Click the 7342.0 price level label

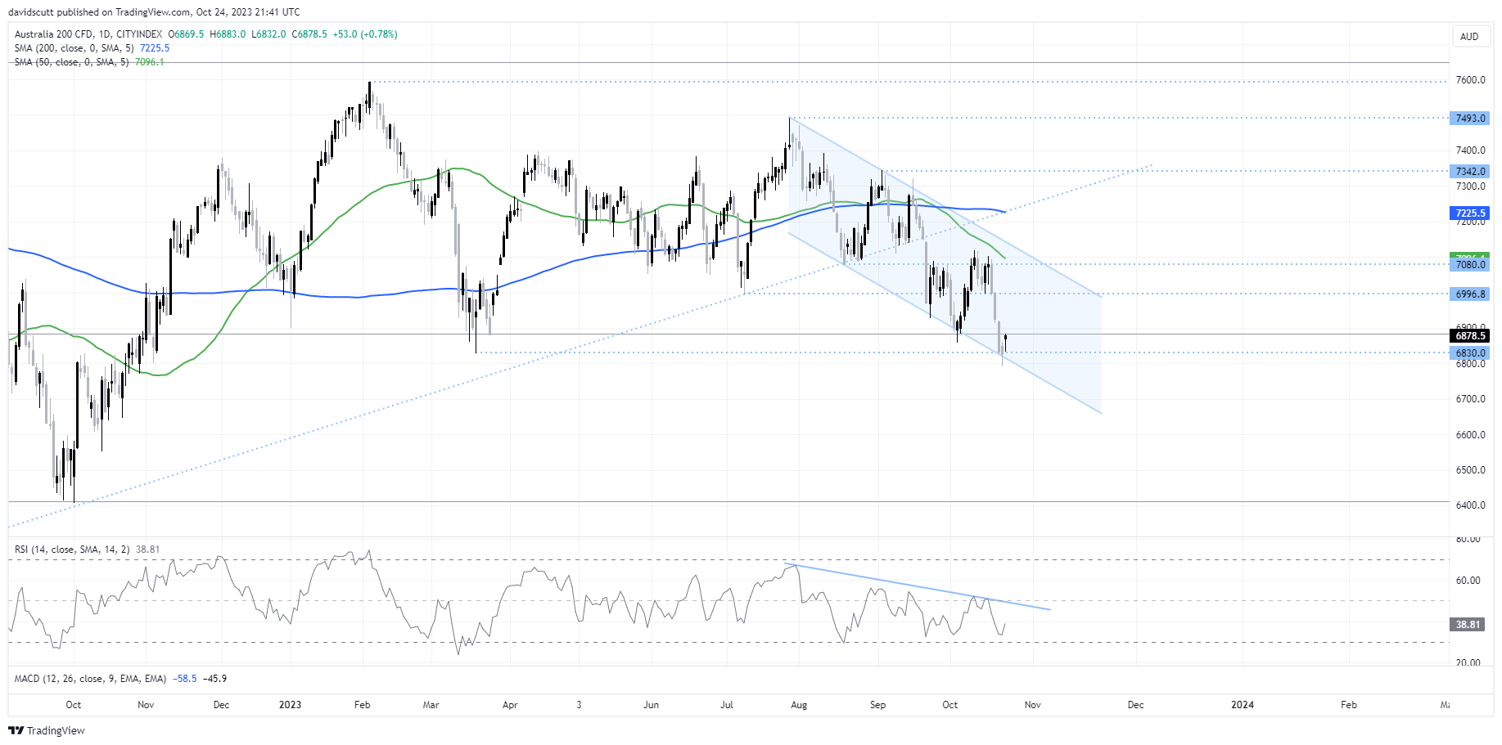[1470, 172]
